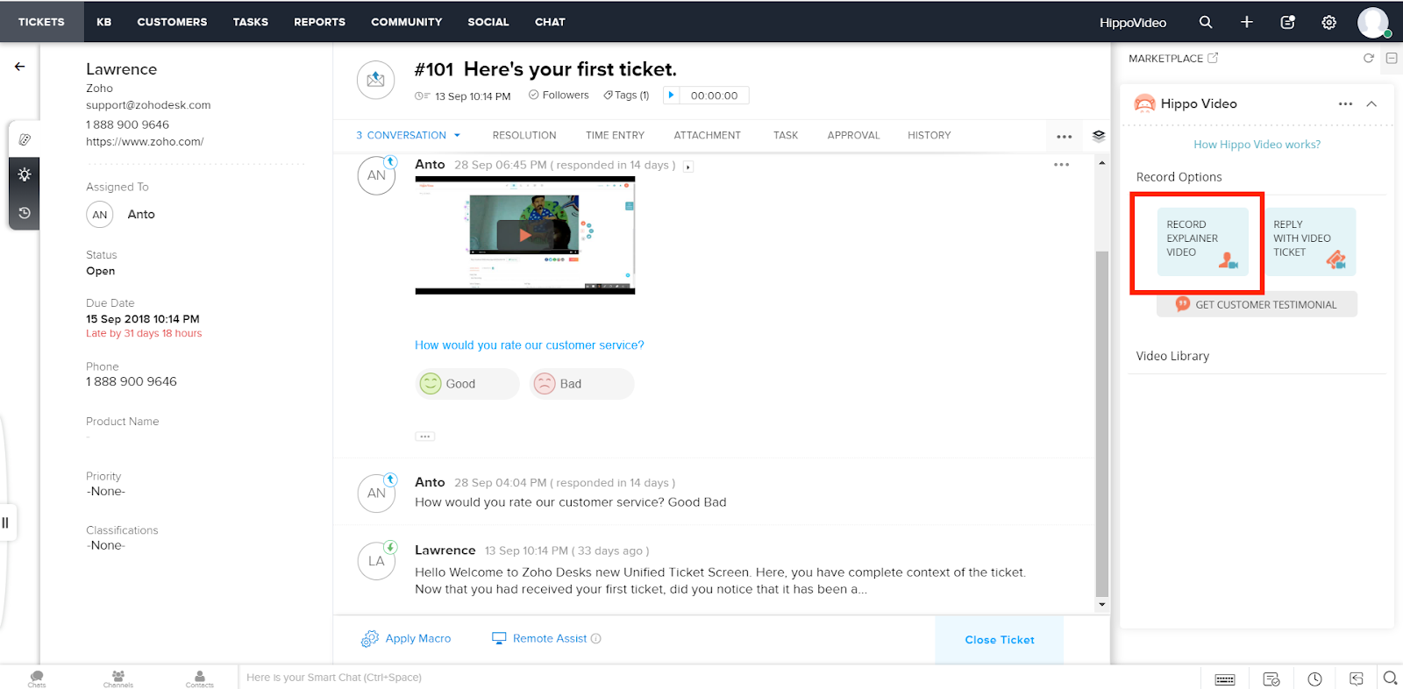
Task: Expand the Conversation tab dropdown arrow
Action: click(457, 136)
